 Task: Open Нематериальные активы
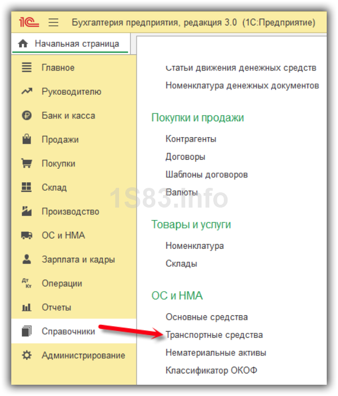216,353
